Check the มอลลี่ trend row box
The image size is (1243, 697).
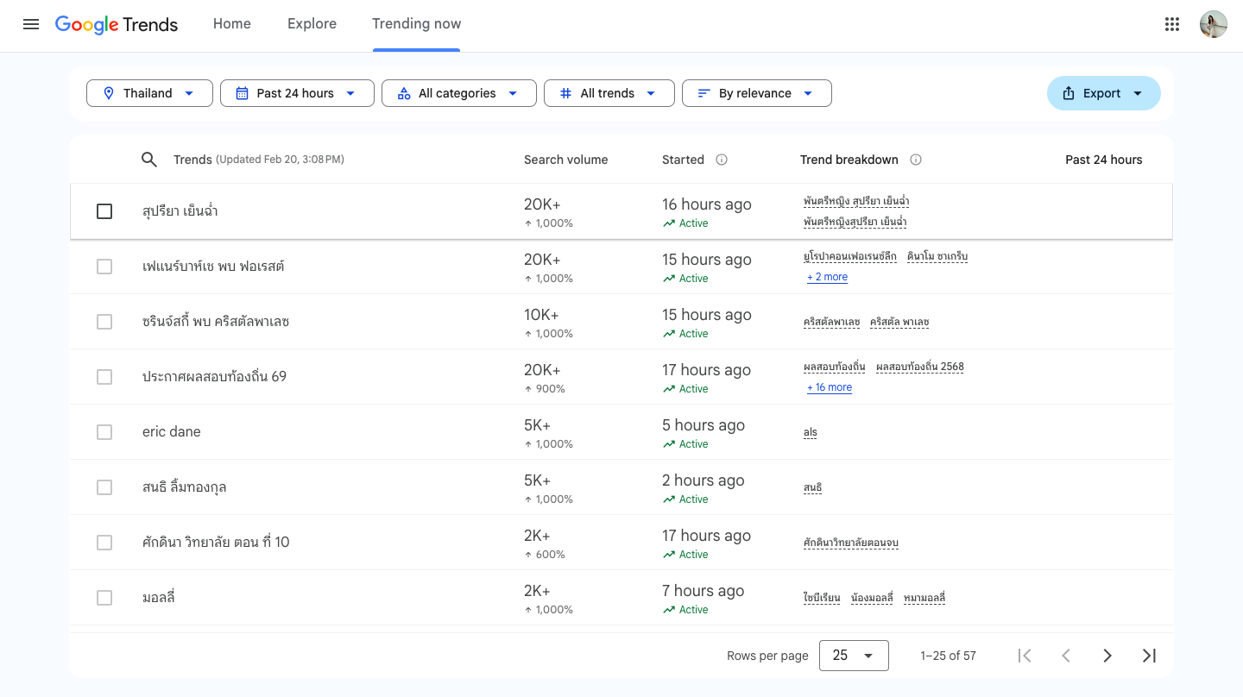(104, 598)
